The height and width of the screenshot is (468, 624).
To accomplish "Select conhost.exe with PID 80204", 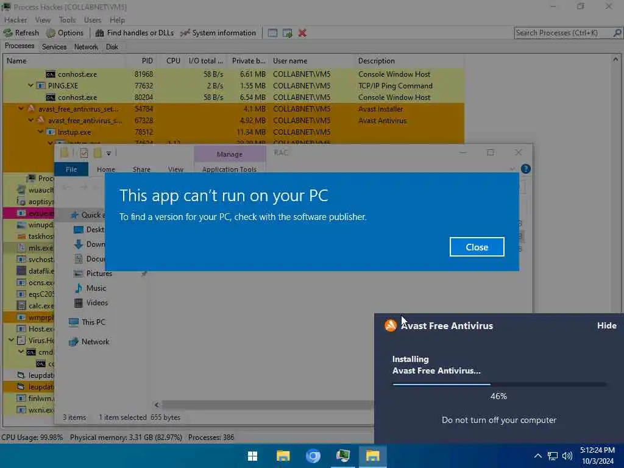I will (x=233, y=97).
